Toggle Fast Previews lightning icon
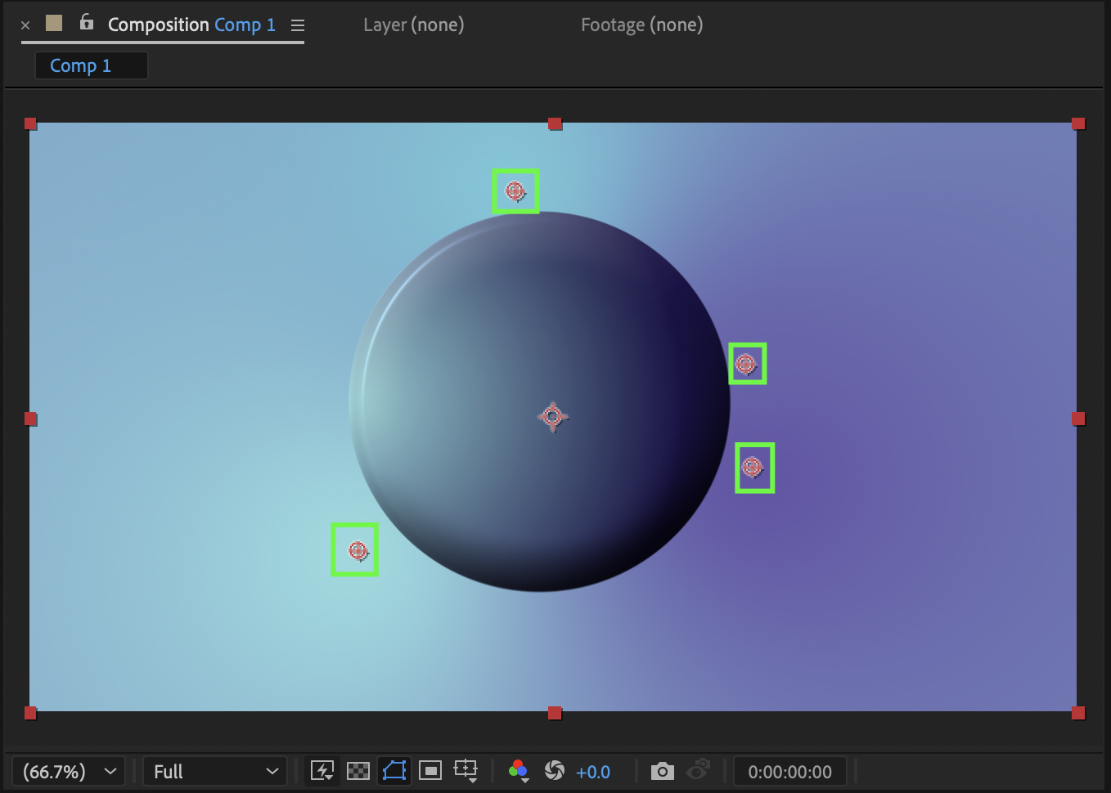 click(322, 771)
